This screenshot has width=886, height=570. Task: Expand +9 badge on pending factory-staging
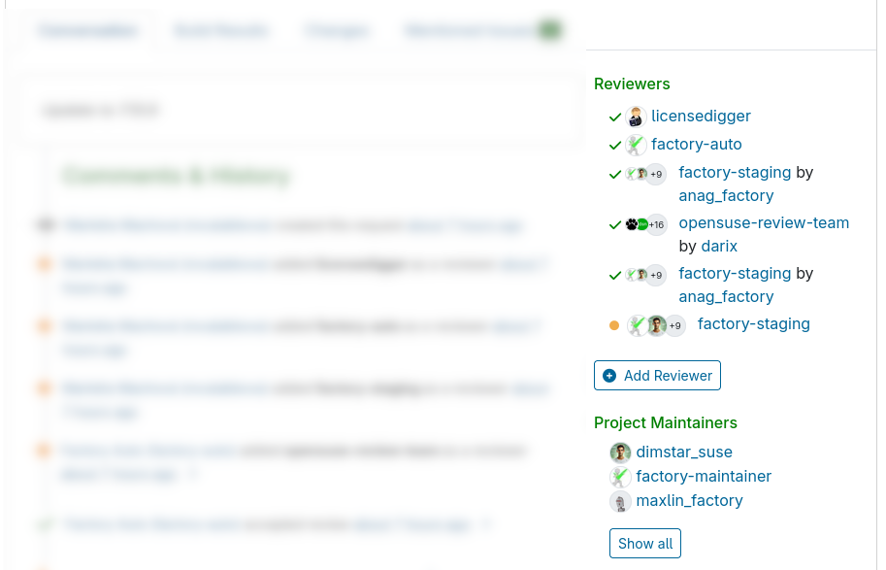tap(675, 325)
